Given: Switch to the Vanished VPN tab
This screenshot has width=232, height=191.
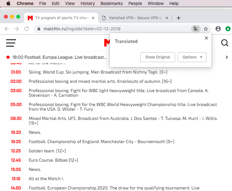Looking at the screenshot, I should coord(135,18).
